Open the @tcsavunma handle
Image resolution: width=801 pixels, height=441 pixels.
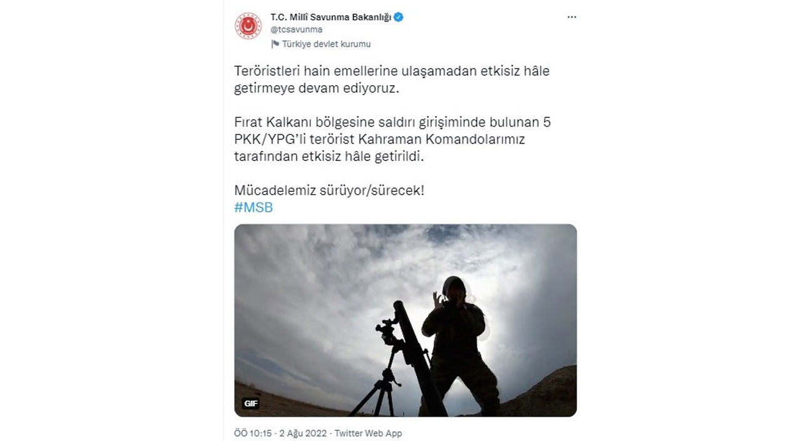point(296,29)
